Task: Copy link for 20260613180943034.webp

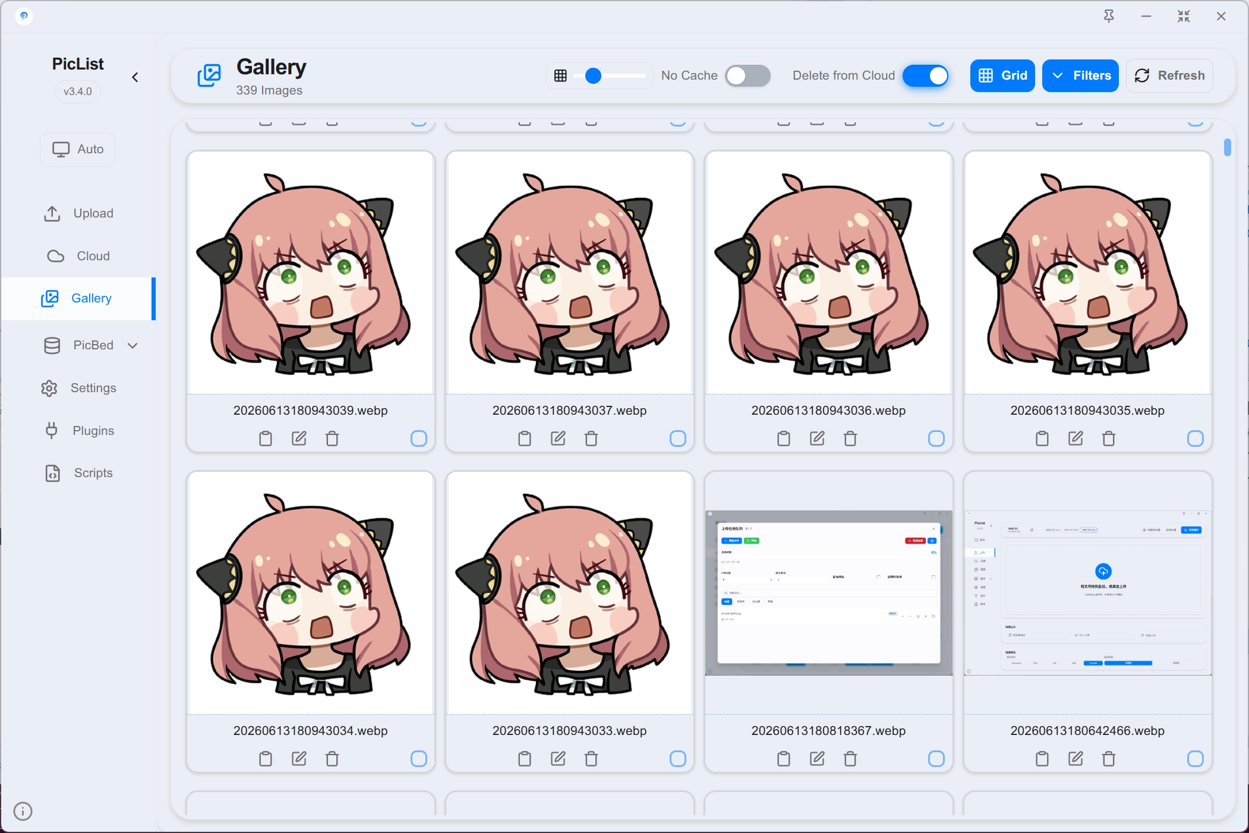Action: pos(266,759)
